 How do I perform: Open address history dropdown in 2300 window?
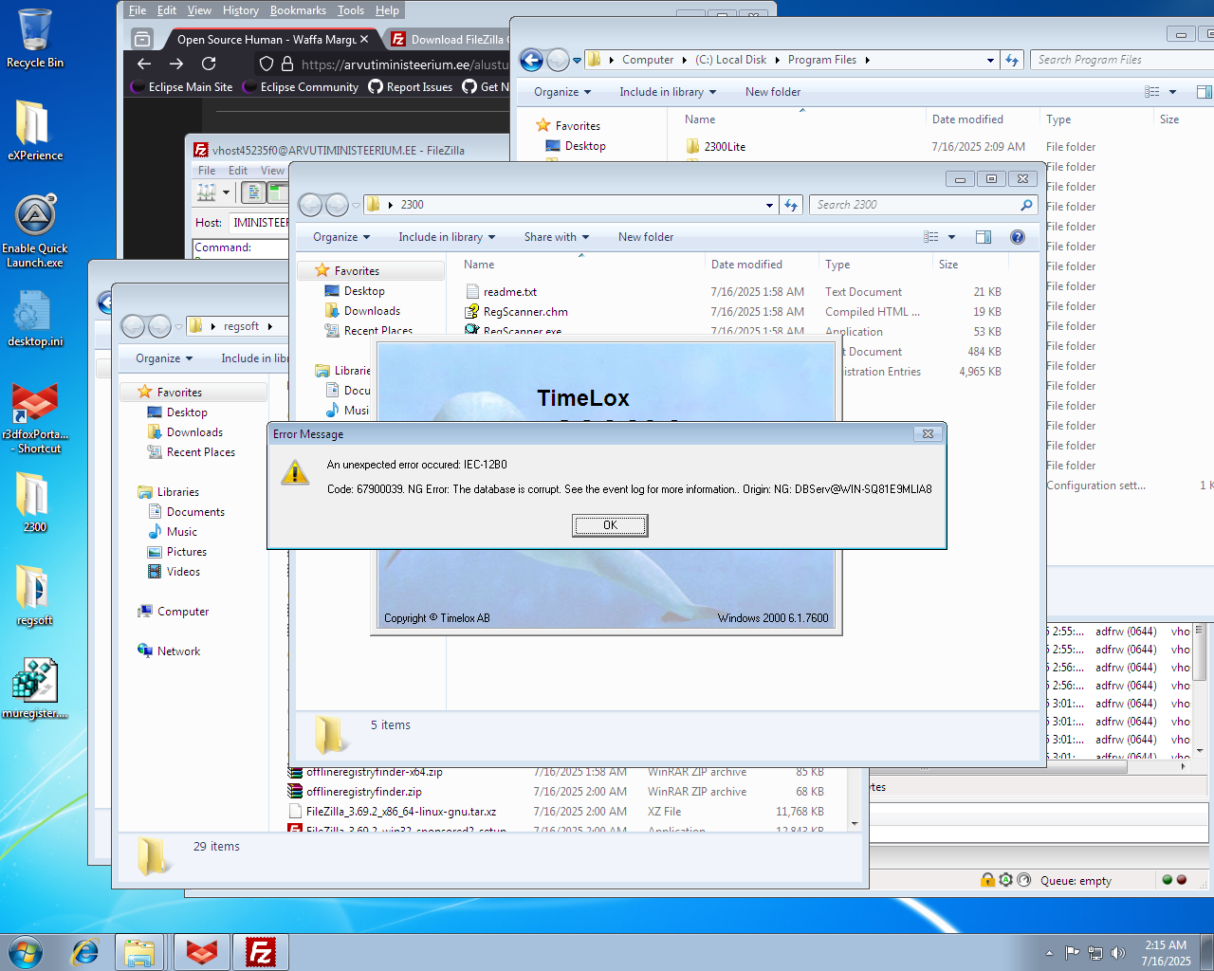[770, 204]
